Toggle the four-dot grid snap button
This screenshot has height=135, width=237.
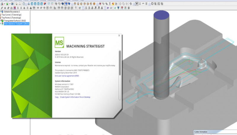(140, 4)
